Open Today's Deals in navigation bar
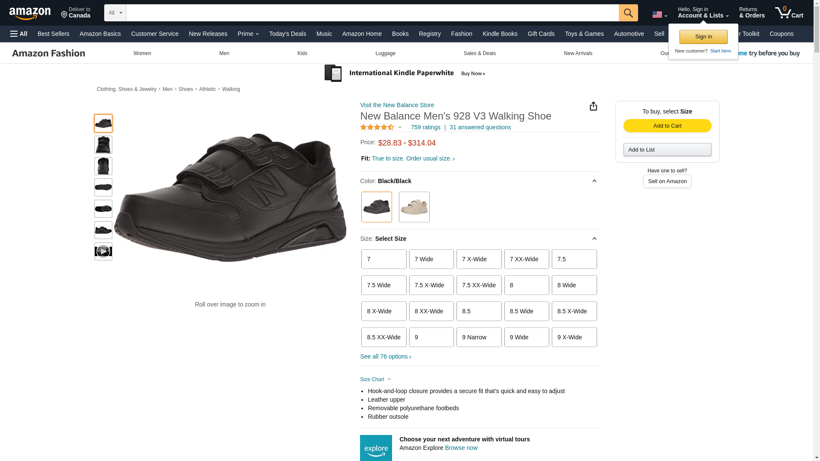The height and width of the screenshot is (461, 820). coord(287,34)
